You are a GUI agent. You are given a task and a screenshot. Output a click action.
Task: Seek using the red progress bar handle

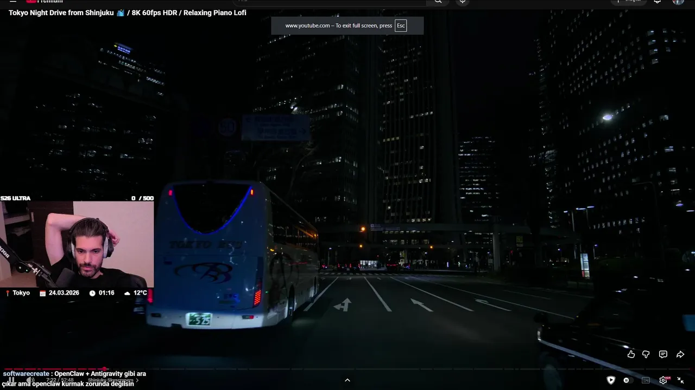tap(105, 369)
